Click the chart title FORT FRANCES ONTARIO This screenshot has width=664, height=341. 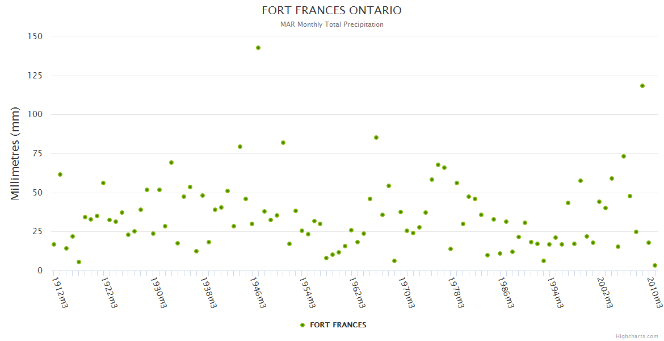[331, 11]
